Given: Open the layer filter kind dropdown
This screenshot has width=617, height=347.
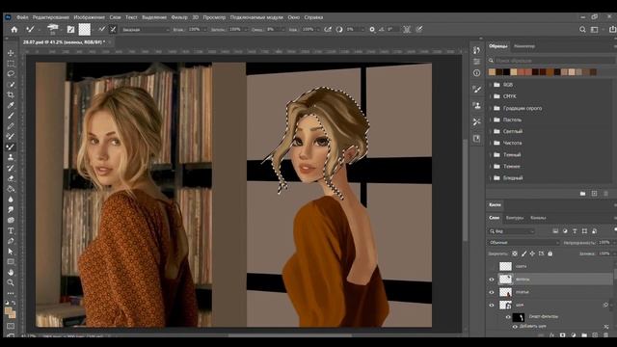Looking at the screenshot, I should tap(512, 231).
